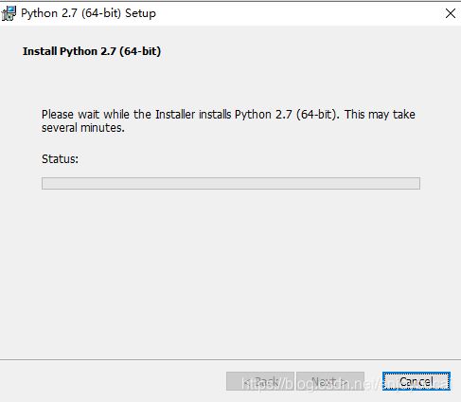Click the words "This may take"
Image resolution: width=461 pixels, height=402 pixels.
tap(380, 115)
